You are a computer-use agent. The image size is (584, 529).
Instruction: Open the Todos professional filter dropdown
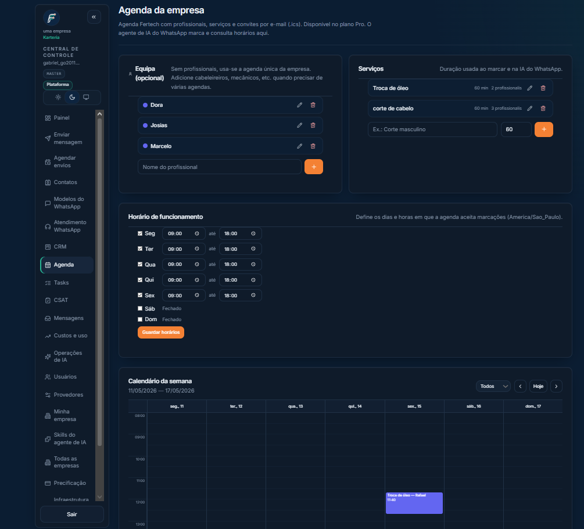(493, 386)
